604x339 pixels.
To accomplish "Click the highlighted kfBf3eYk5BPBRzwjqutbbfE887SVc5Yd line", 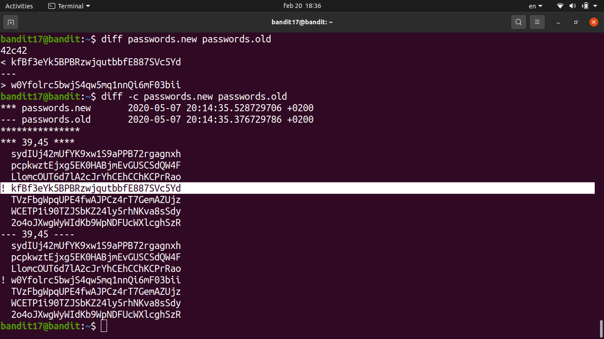I will [x=96, y=188].
